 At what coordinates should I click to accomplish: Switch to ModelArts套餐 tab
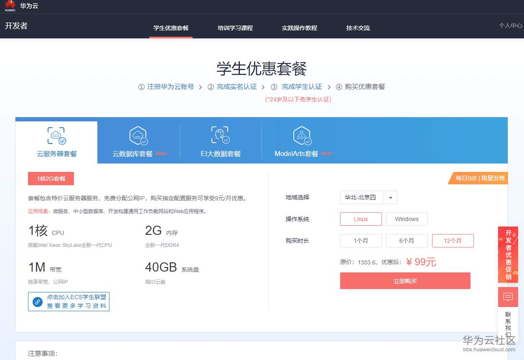303,142
